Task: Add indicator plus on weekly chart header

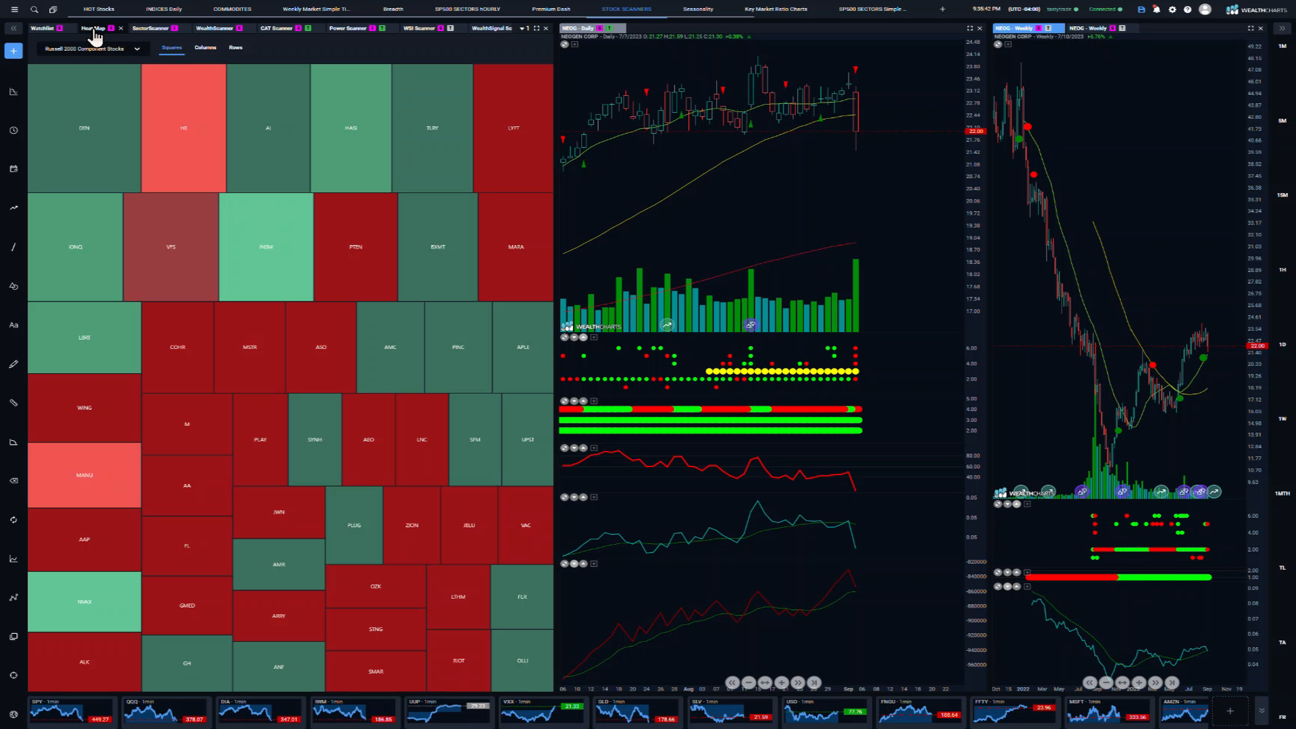Action: 1008,45
